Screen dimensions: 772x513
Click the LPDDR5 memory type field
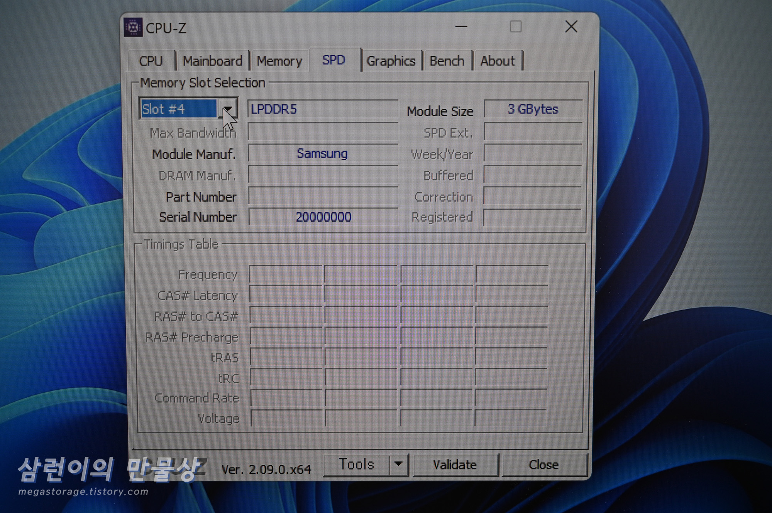pyautogui.click(x=322, y=109)
